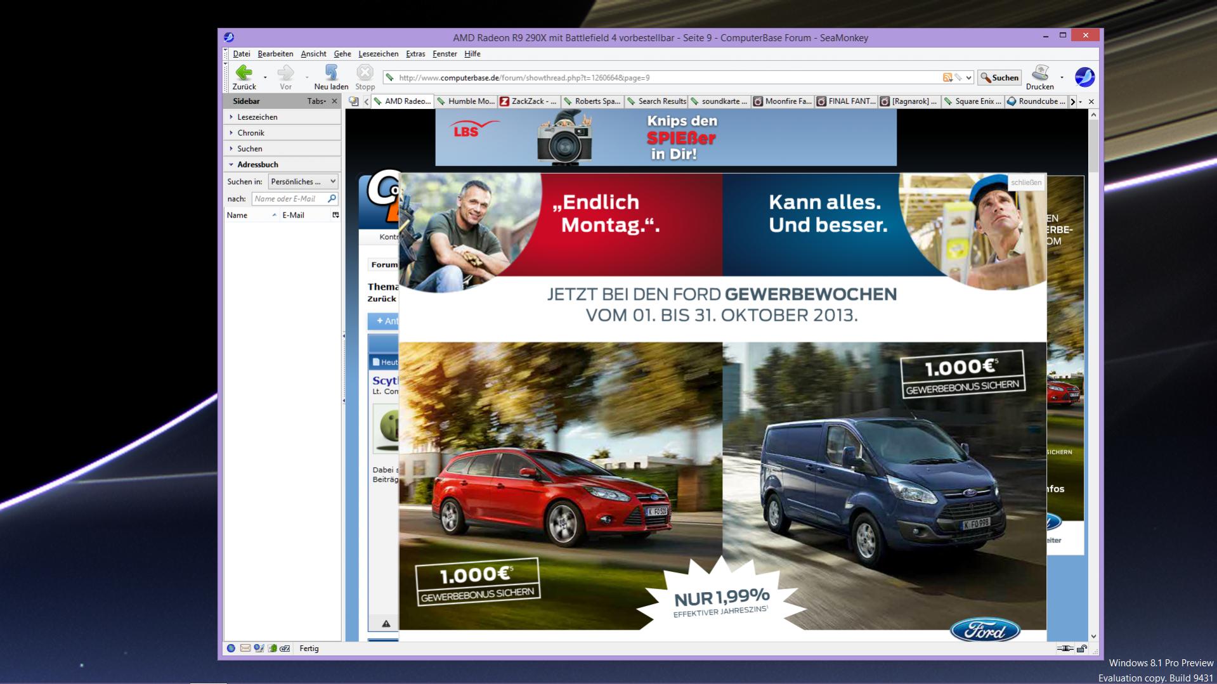Switch to the Humble Mo... tab
This screenshot has width=1217, height=684.
point(465,101)
